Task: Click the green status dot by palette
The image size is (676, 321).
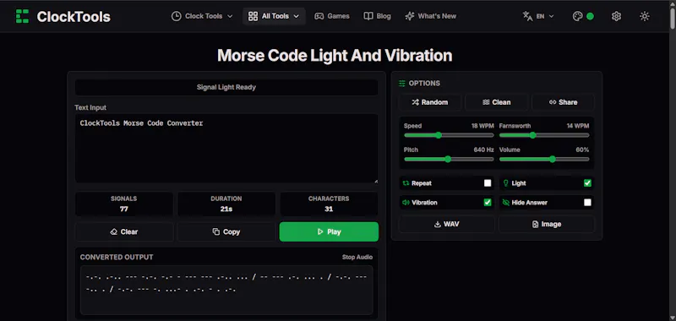Action: [590, 16]
